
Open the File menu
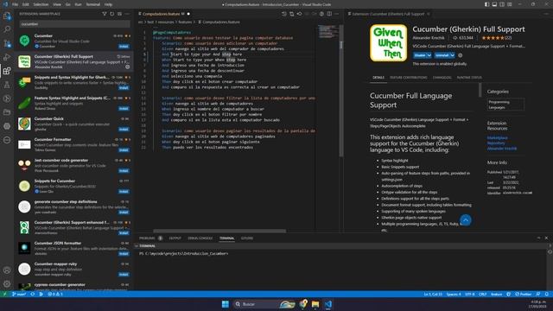(x=16, y=4)
